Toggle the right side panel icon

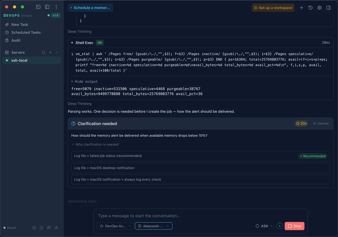[x=328, y=8]
